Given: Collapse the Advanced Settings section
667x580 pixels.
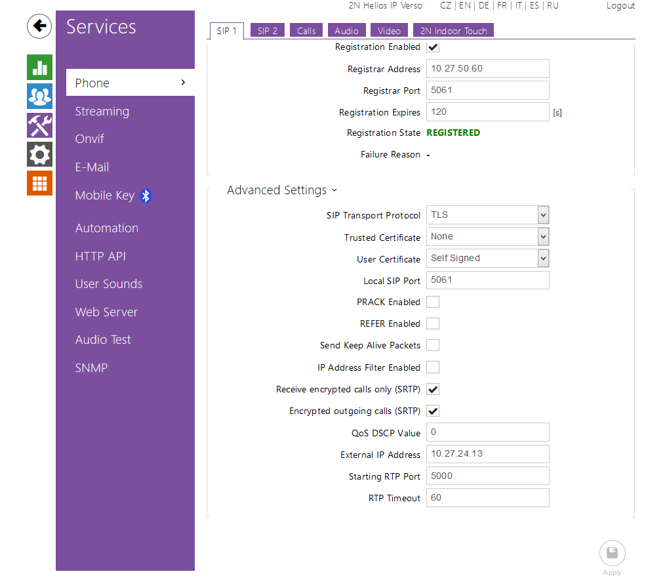Looking at the screenshot, I should pyautogui.click(x=281, y=190).
